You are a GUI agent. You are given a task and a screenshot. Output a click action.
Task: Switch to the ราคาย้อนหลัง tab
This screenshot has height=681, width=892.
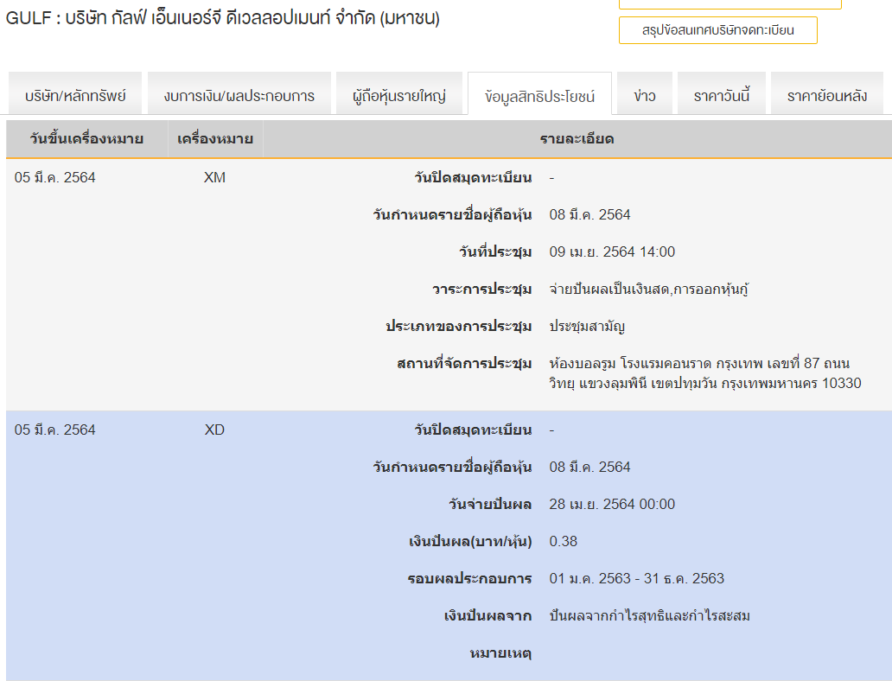coord(826,95)
